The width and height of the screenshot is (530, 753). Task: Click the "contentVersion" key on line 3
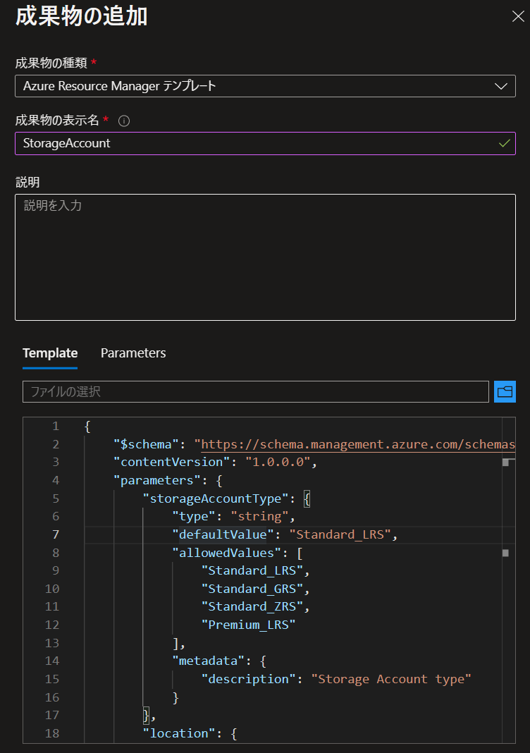(x=173, y=463)
